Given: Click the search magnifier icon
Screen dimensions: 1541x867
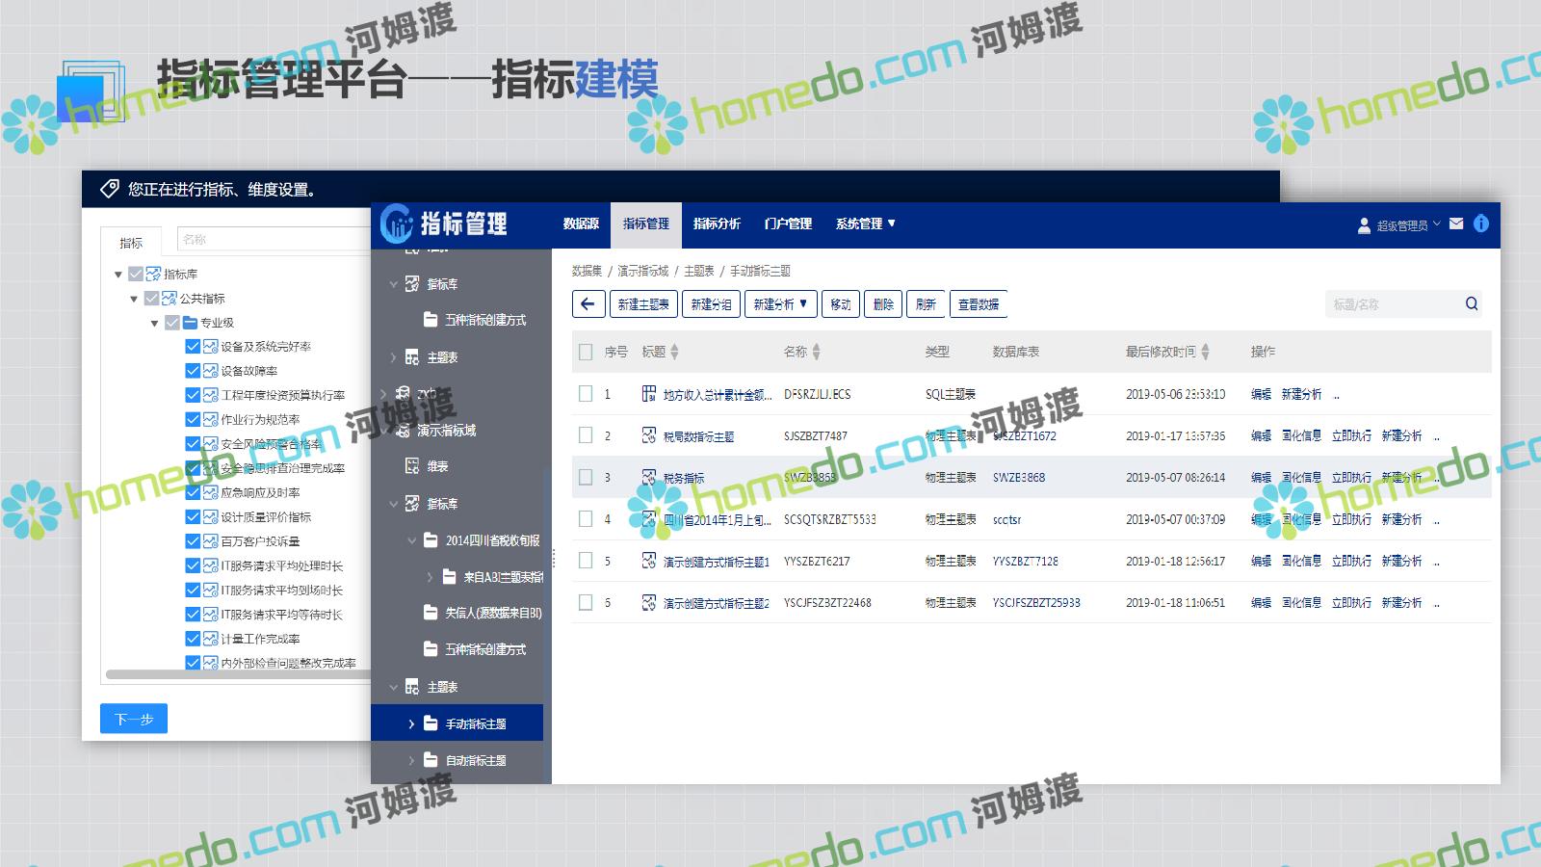Looking at the screenshot, I should (1472, 303).
